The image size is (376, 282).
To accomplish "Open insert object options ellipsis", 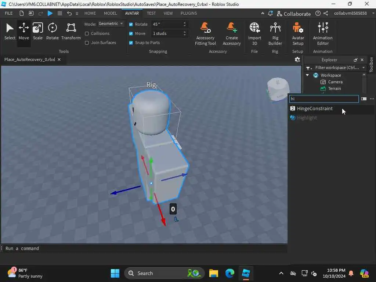I will tap(372, 99).
